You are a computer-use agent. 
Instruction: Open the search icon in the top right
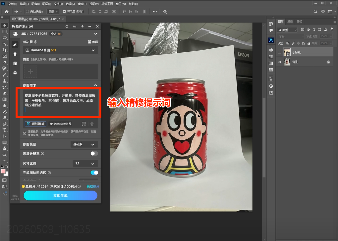point(315,12)
